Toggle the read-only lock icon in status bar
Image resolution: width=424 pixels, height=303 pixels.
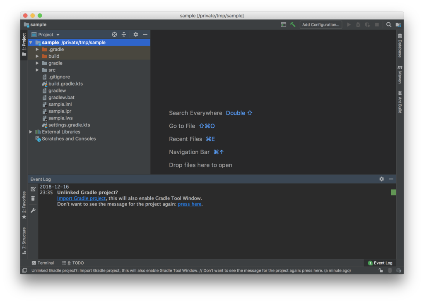pyautogui.click(x=381, y=270)
